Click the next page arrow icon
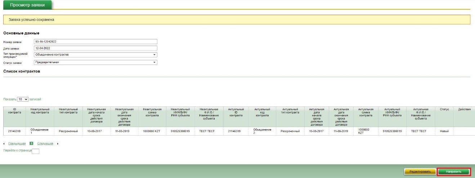475x178 pixels. pyautogui.click(x=57, y=144)
